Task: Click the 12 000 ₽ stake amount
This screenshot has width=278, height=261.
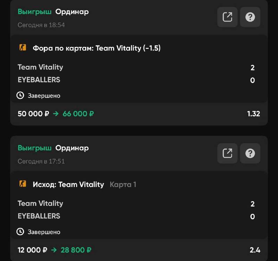Action: click(x=32, y=250)
